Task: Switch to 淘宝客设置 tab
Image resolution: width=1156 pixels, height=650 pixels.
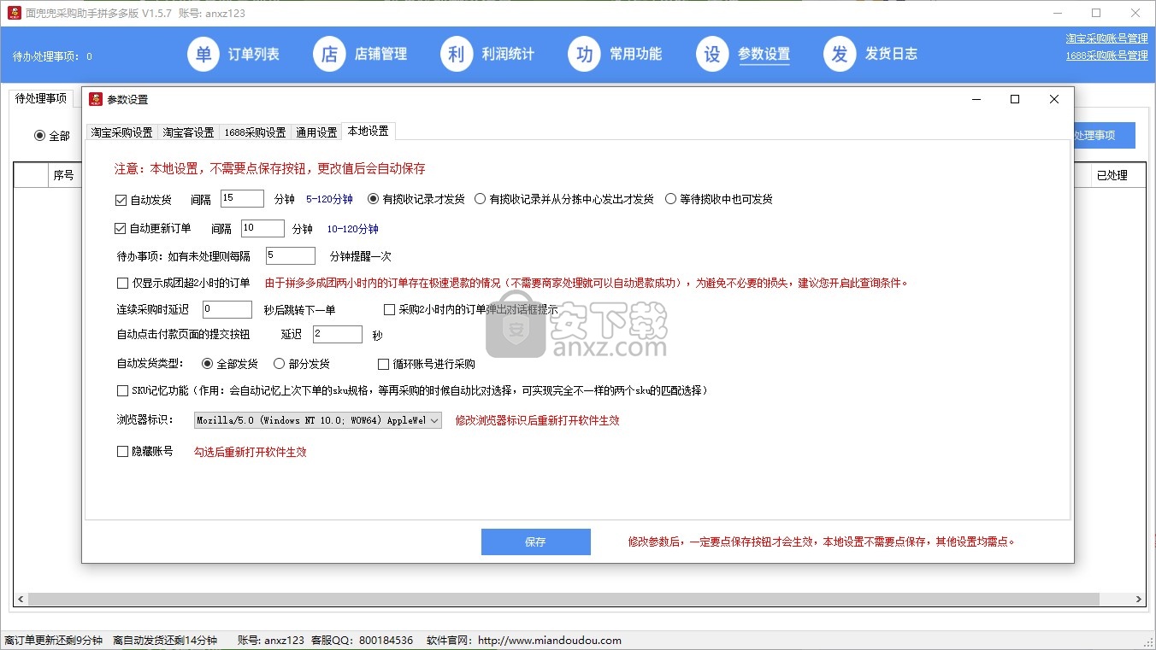Action: 188,132
